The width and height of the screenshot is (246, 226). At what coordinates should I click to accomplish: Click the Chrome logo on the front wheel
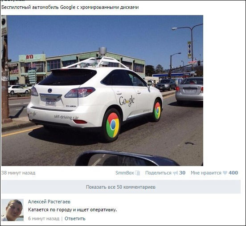click(x=157, y=111)
